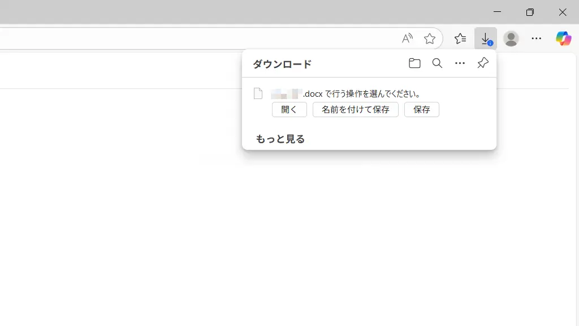The height and width of the screenshot is (326, 579).
Task: Open the Downloads toolbar icon
Action: click(x=485, y=38)
